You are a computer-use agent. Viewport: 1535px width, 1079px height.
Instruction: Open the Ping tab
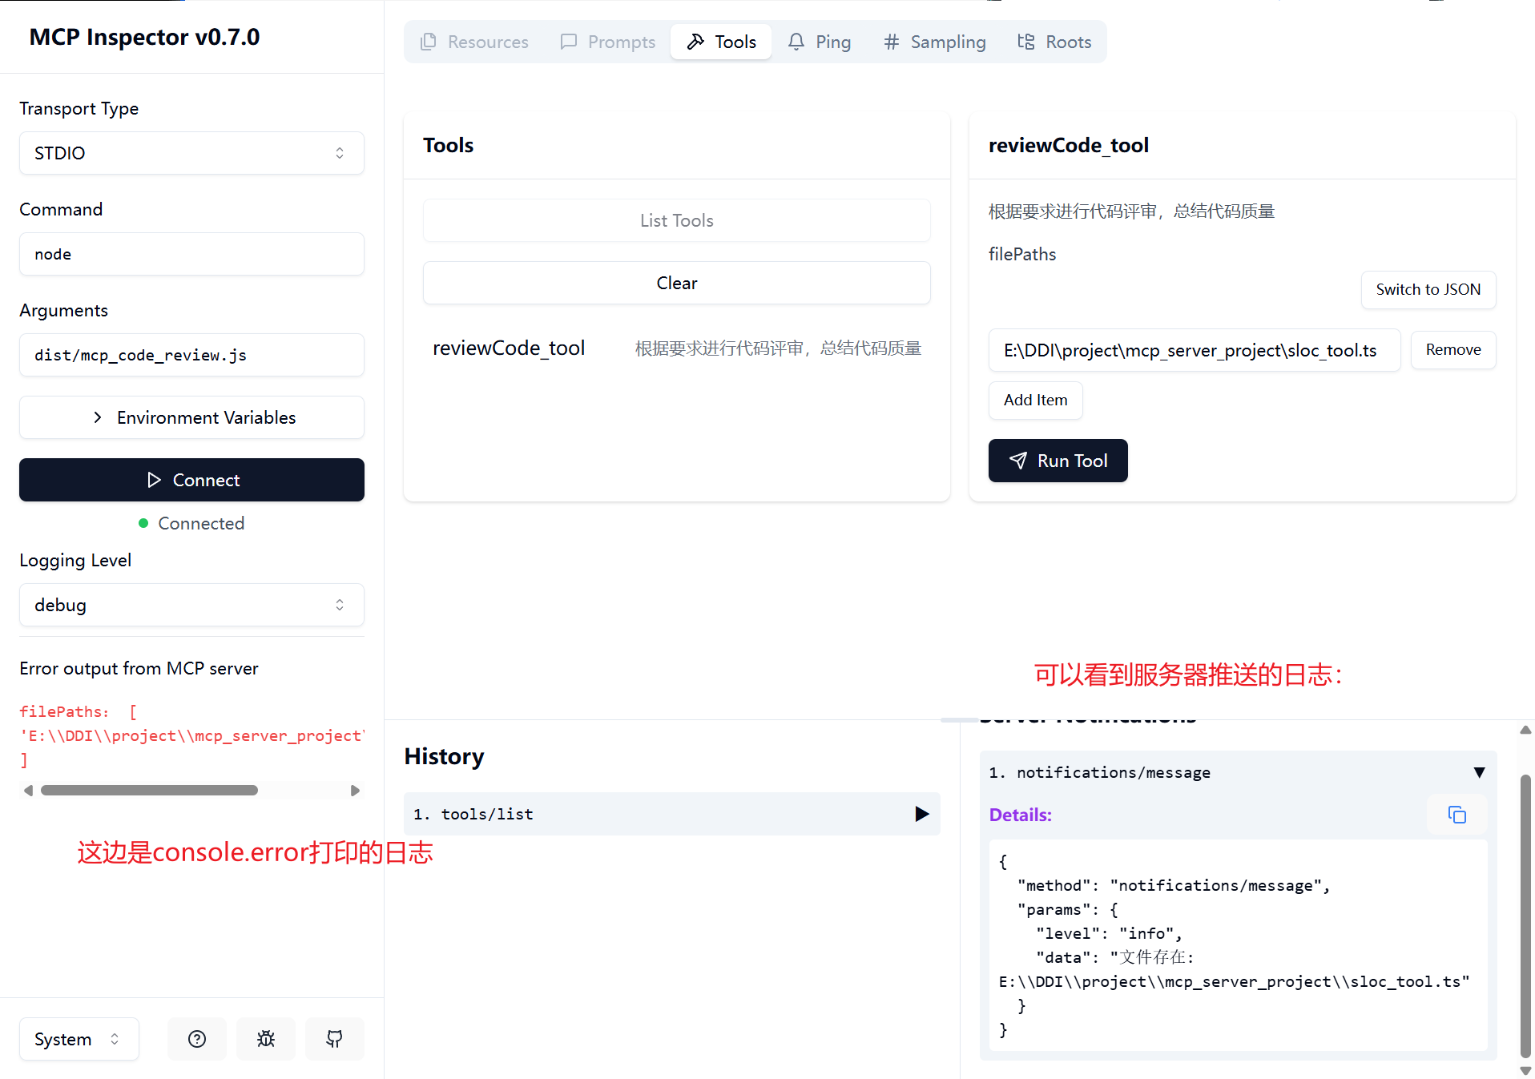pos(819,42)
